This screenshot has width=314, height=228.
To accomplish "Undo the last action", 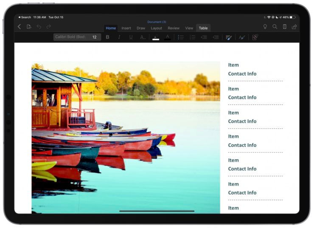I will pos(39,27).
